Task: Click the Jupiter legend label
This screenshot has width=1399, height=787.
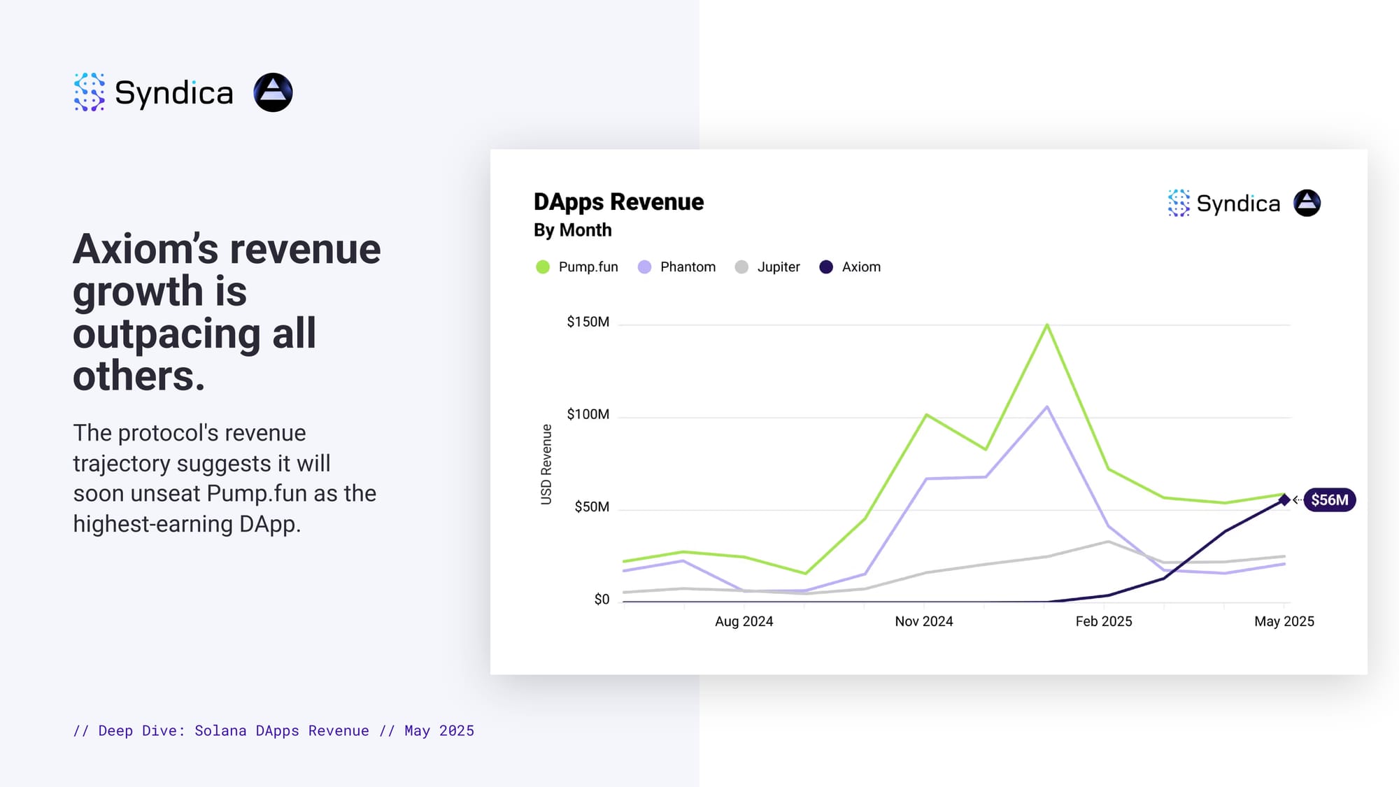Action: tap(779, 267)
